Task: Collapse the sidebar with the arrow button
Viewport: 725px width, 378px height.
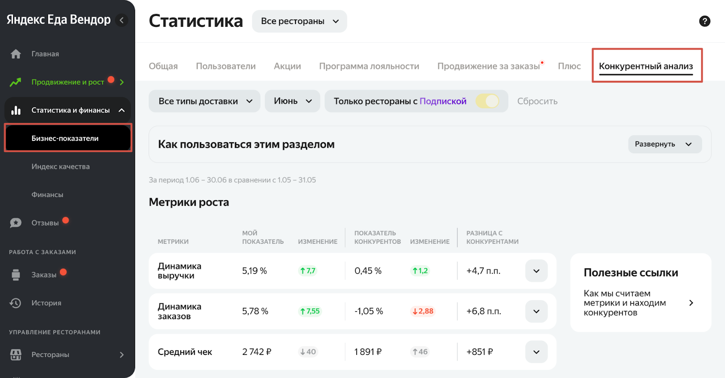Action: (121, 20)
